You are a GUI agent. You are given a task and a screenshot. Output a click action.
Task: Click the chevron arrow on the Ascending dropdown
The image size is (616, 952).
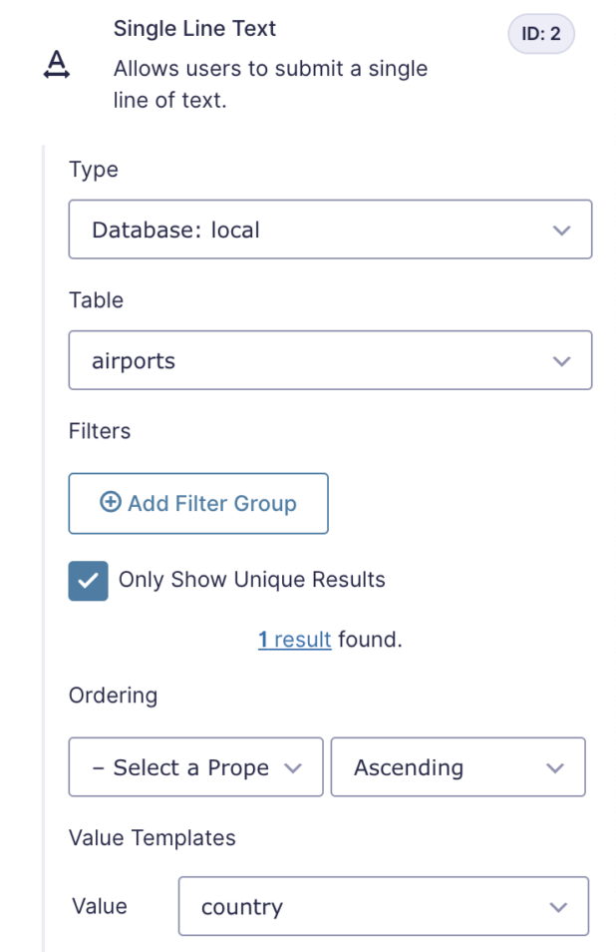pyautogui.click(x=555, y=768)
